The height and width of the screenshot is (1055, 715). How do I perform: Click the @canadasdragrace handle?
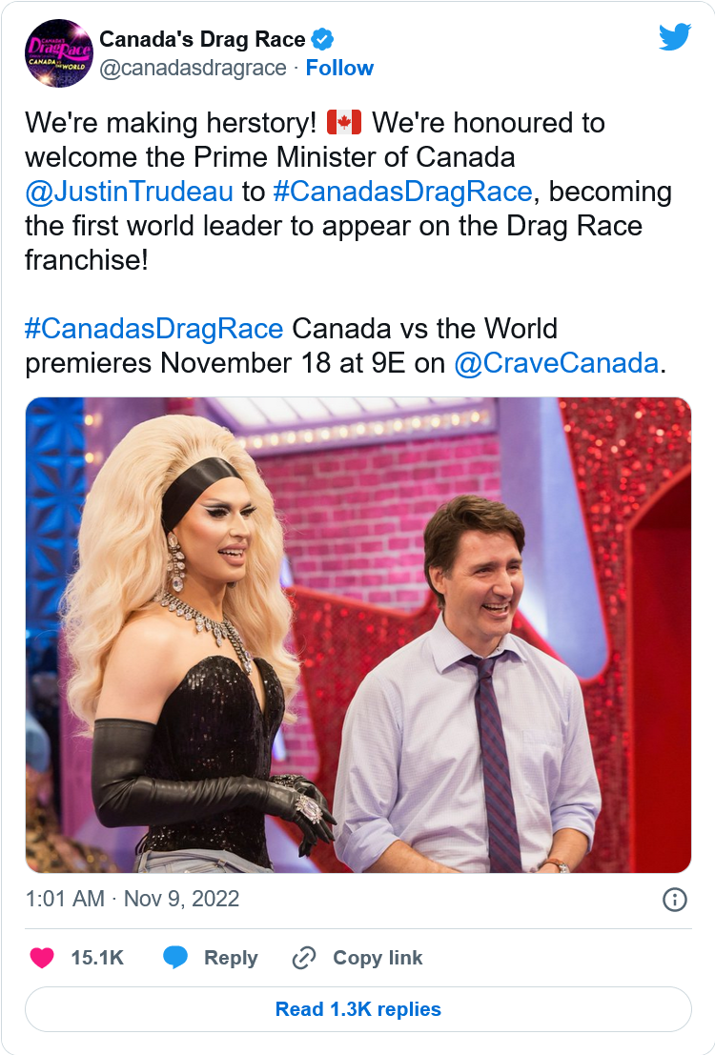tap(194, 68)
